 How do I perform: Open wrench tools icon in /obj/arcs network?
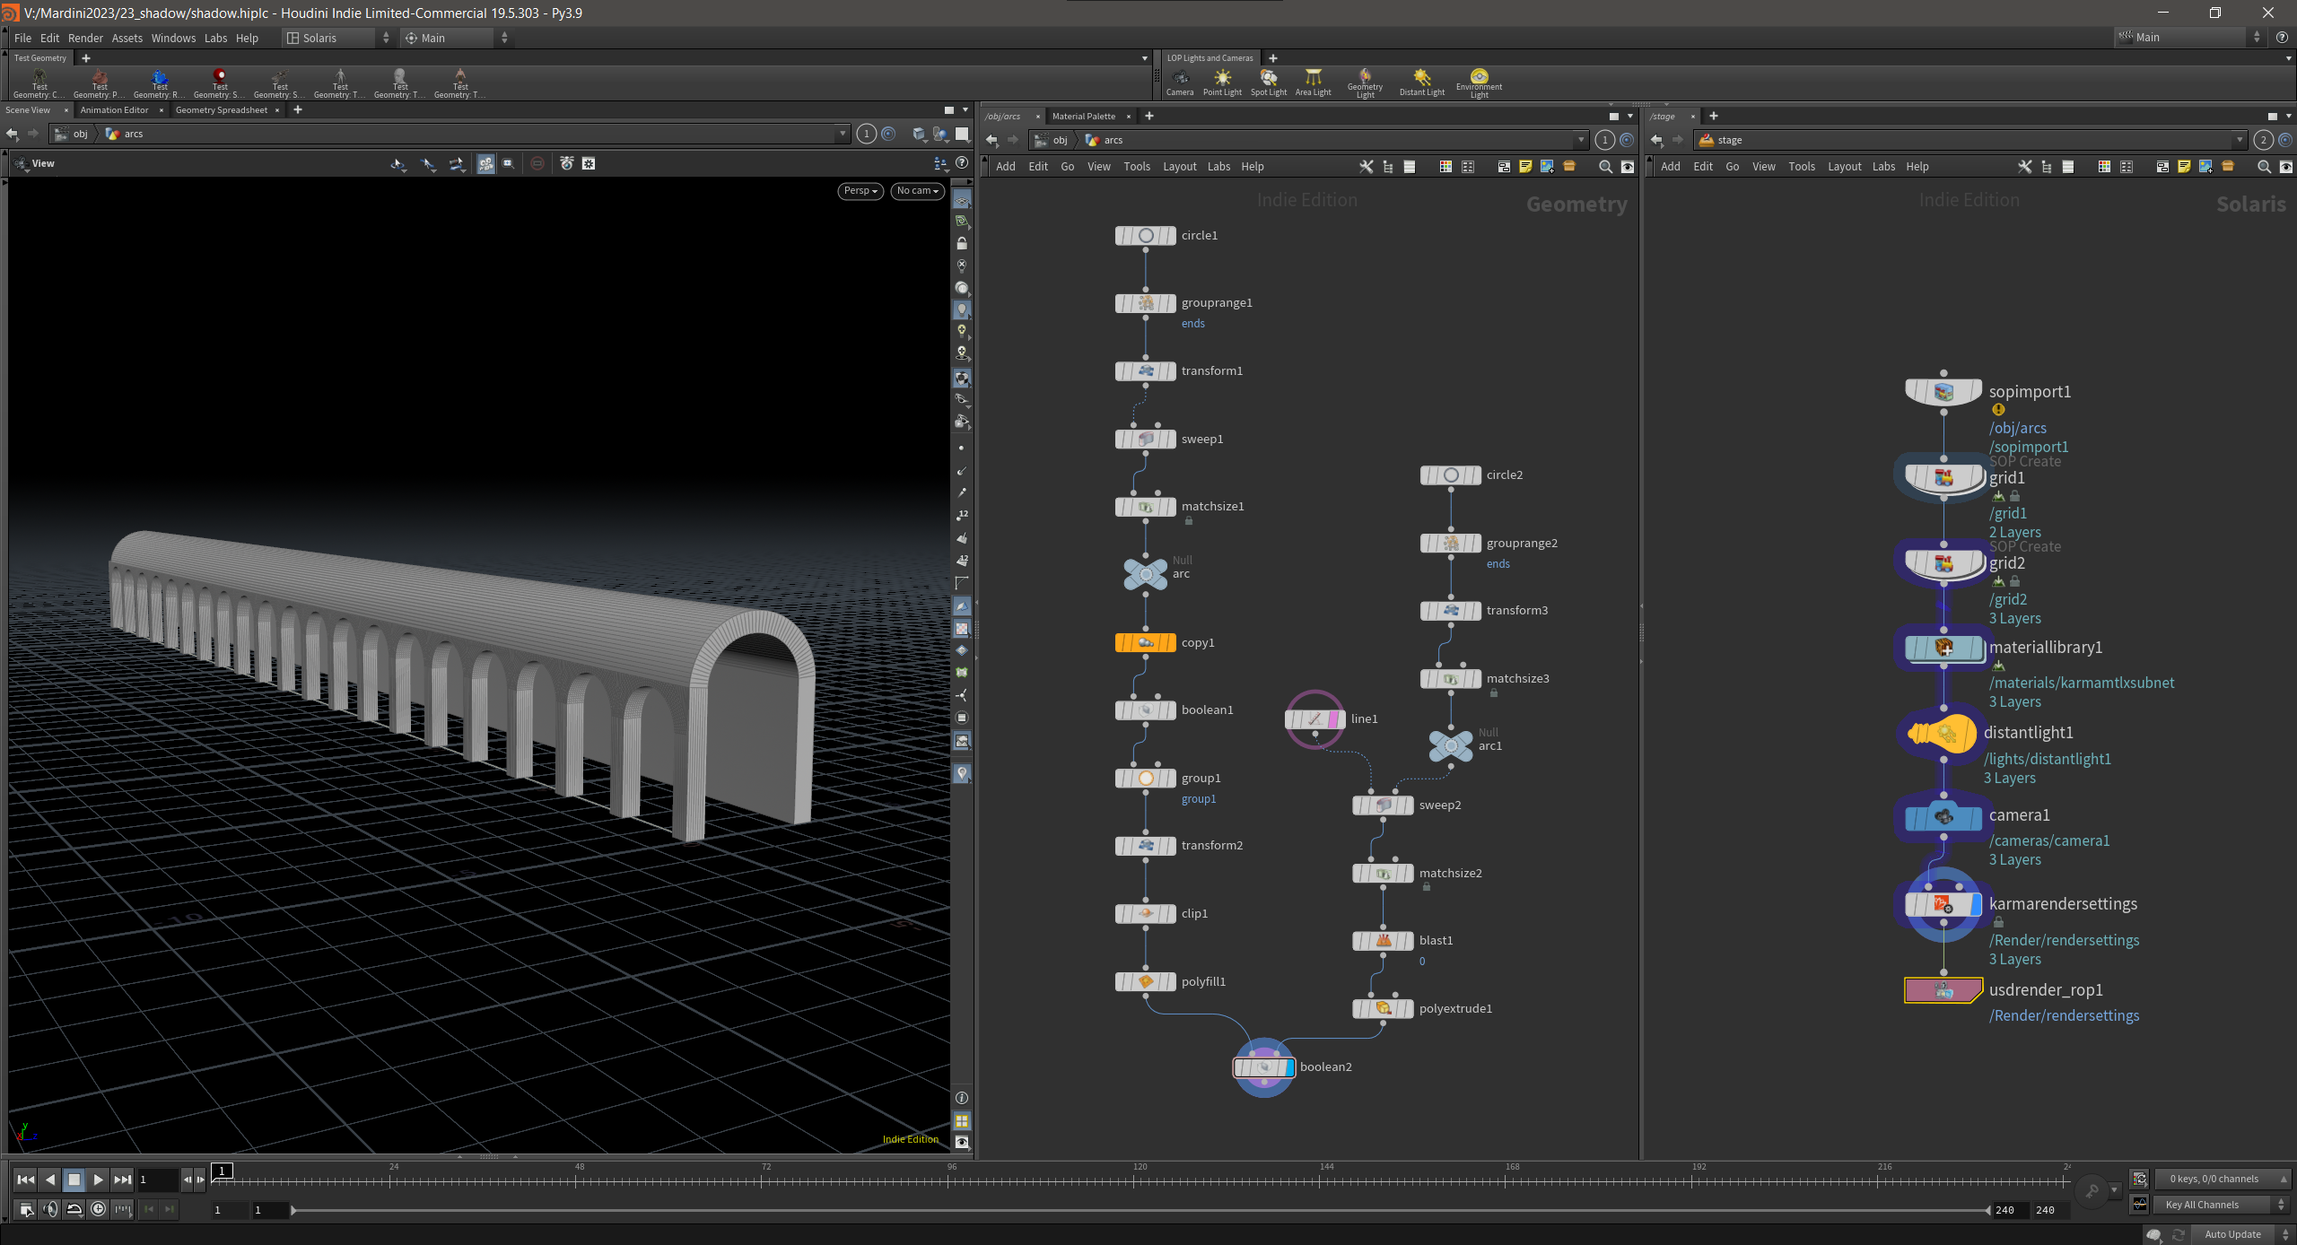pos(1366,167)
